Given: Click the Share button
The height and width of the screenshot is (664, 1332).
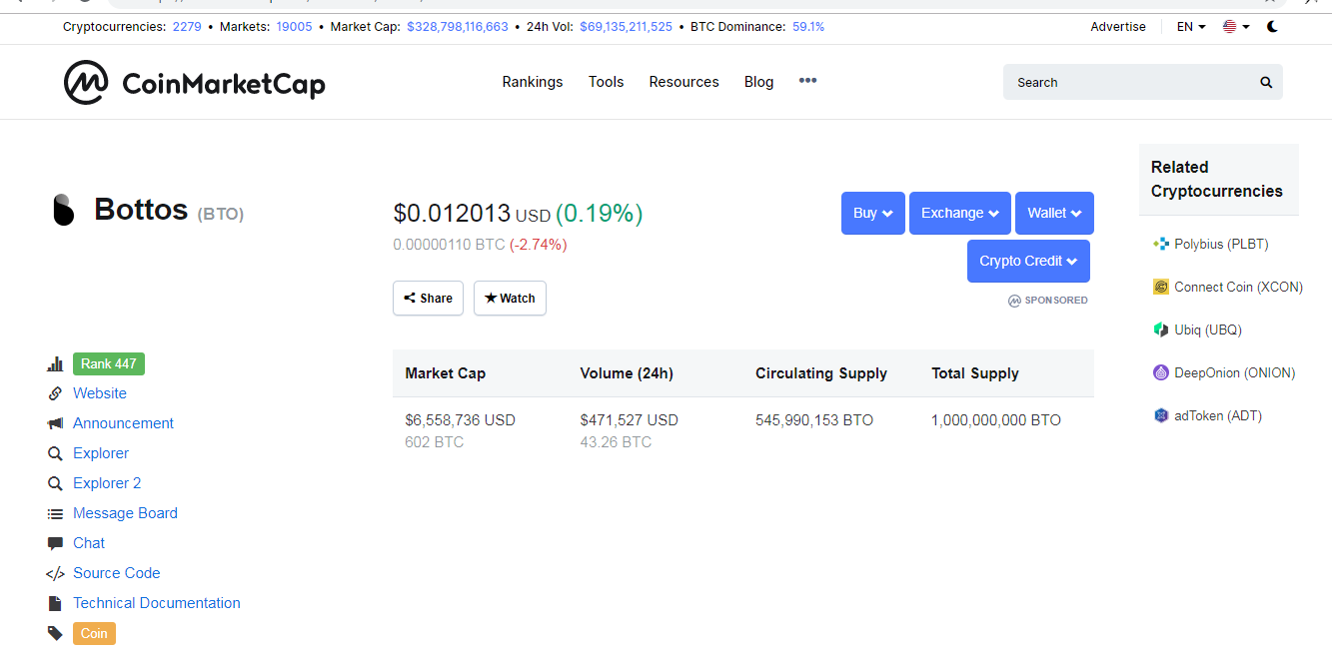Looking at the screenshot, I should click(x=428, y=298).
